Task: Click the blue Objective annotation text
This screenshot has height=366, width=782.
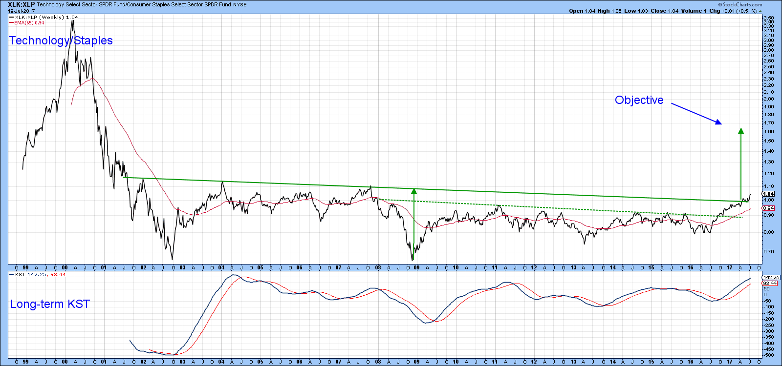Action: coord(639,100)
